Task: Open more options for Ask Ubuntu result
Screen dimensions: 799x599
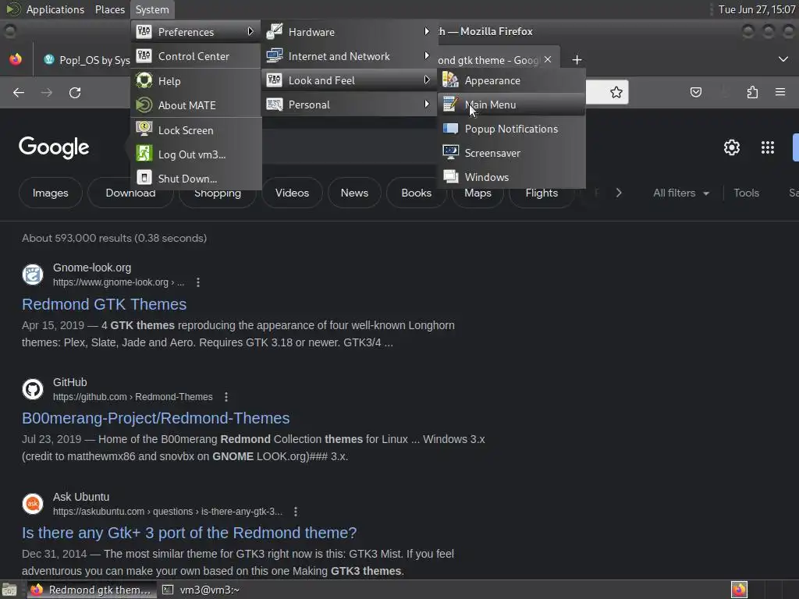Action: coord(296,512)
